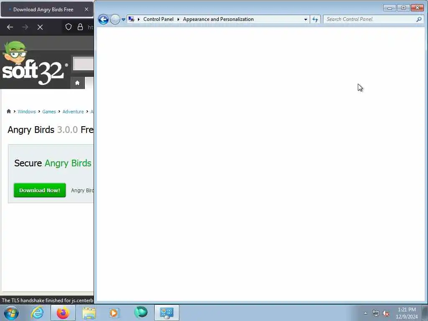This screenshot has height=321, width=428.
Task: Expand arrow before Control Panel breadcrumb
Action: point(139,19)
